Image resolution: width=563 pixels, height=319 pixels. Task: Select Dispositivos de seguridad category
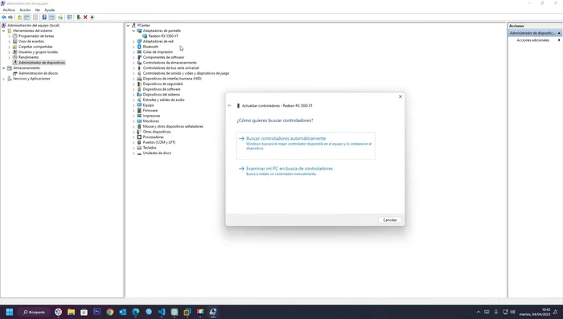coord(162,84)
